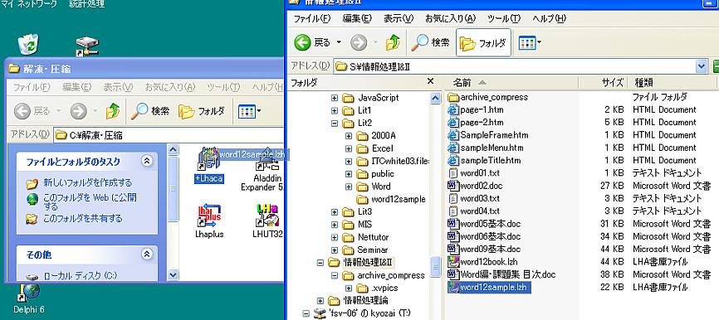Select the Seminar folder in the tree
The height and width of the screenshot is (320, 719).
pos(372,250)
